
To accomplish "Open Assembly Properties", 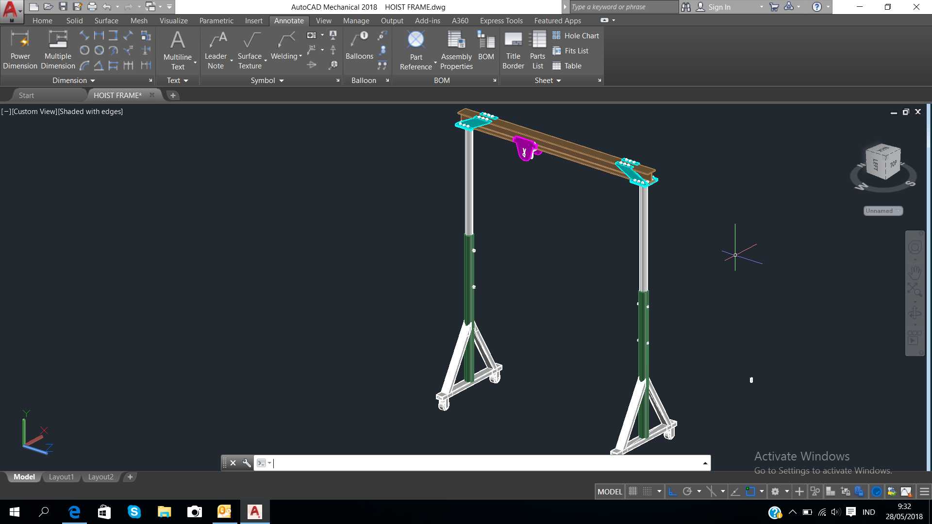I will (x=456, y=50).
